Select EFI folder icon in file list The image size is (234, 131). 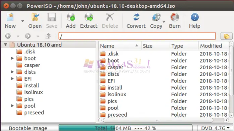103,81
